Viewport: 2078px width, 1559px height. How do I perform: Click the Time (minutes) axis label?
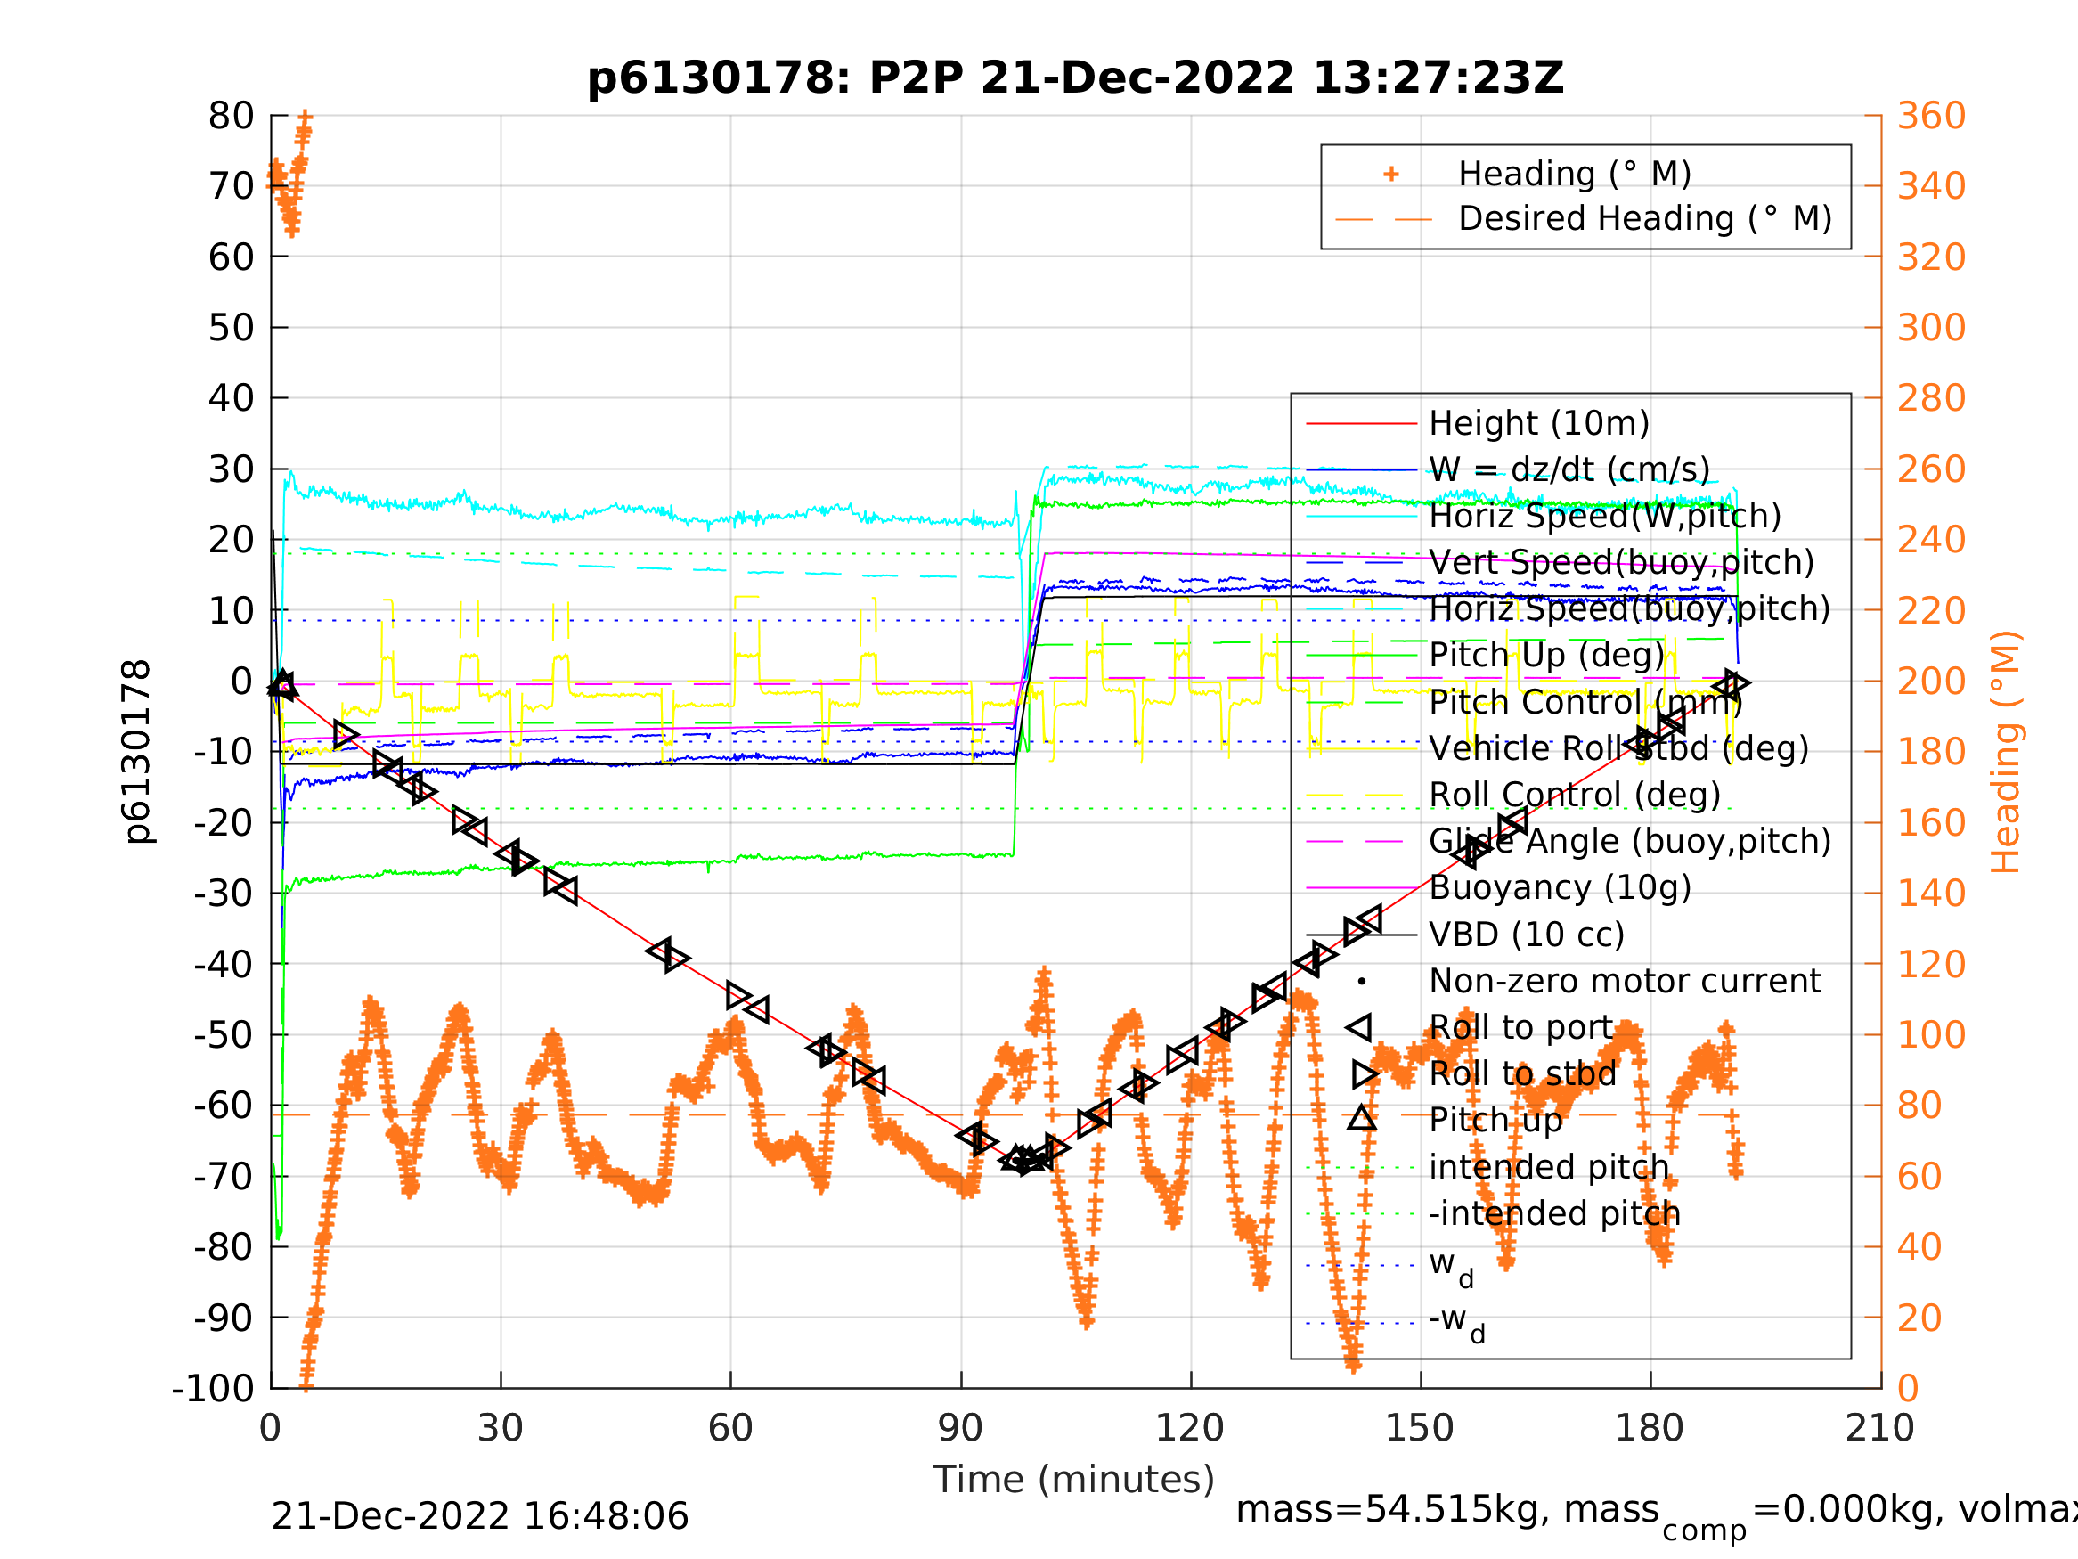pyautogui.click(x=1074, y=1480)
